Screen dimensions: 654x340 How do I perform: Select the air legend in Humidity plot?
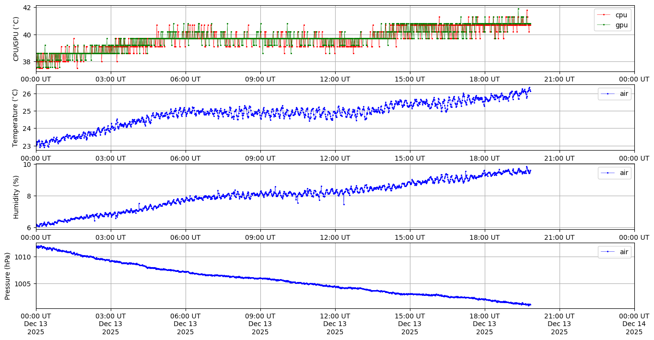pyautogui.click(x=623, y=173)
